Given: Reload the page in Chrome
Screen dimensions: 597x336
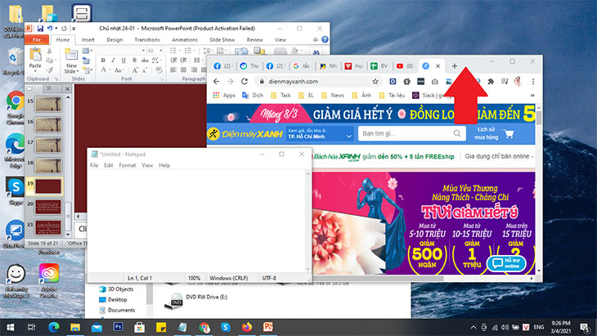Looking at the screenshot, I should pyautogui.click(x=245, y=82).
